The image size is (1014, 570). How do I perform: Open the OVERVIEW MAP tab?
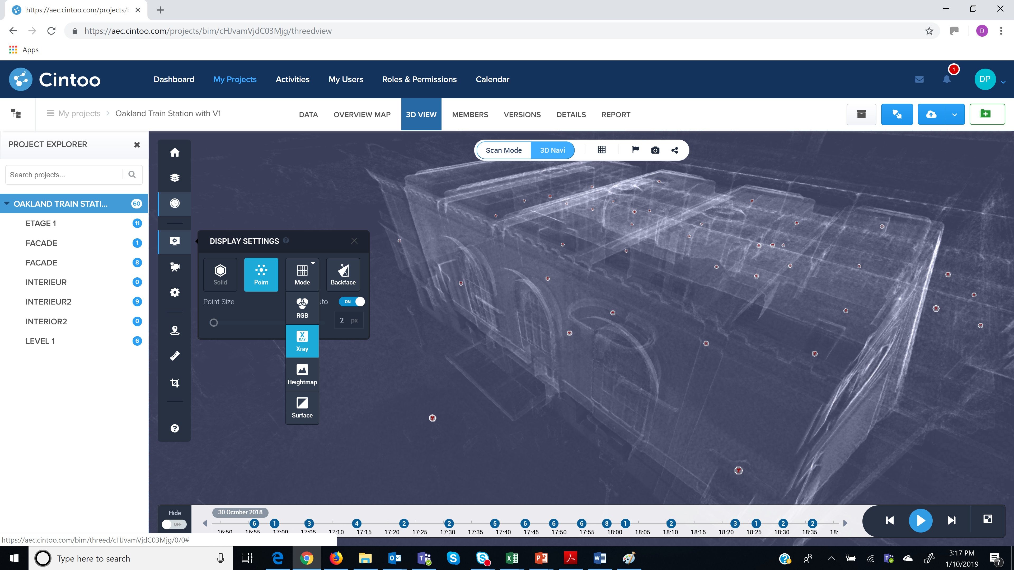362,115
